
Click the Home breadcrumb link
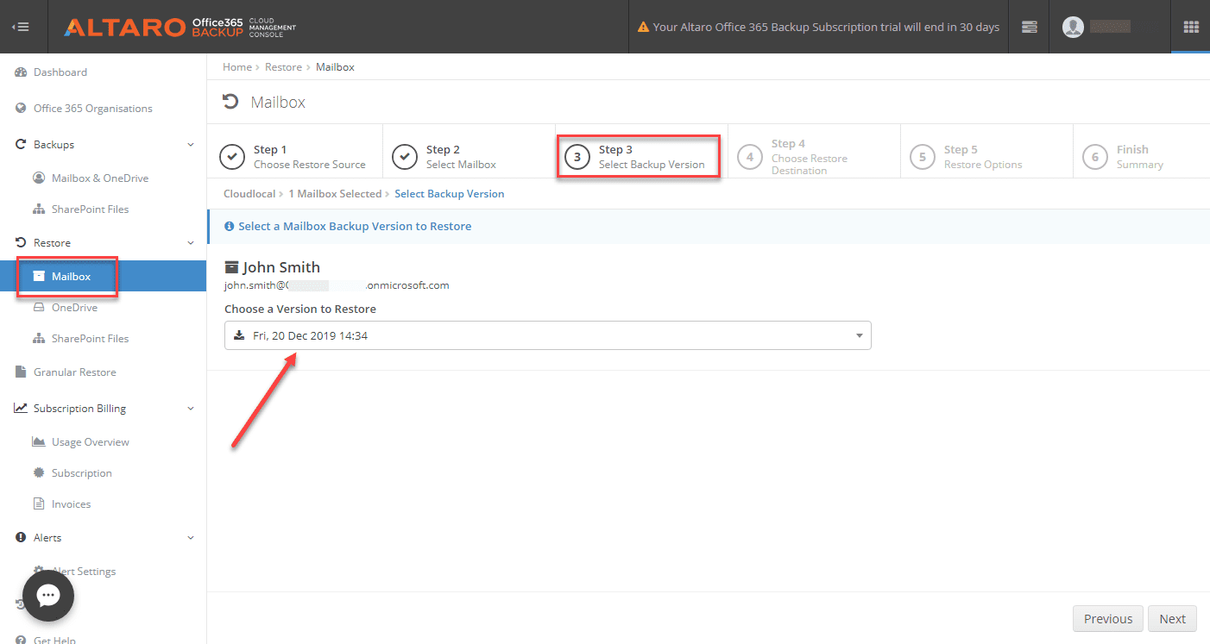click(236, 67)
